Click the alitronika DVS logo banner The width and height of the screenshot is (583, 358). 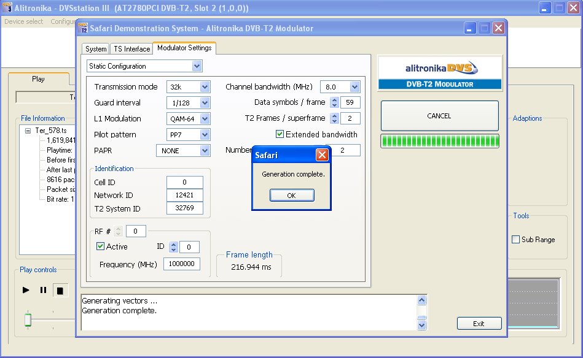click(440, 73)
